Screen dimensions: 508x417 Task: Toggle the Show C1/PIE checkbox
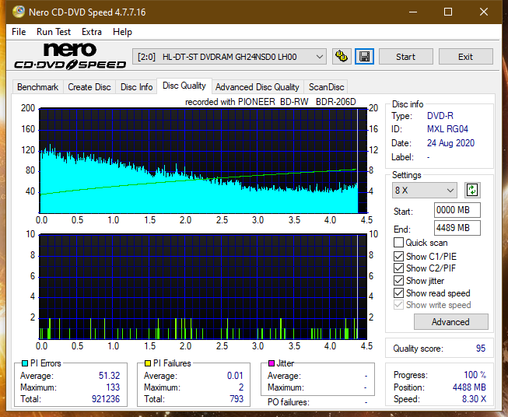tap(398, 256)
